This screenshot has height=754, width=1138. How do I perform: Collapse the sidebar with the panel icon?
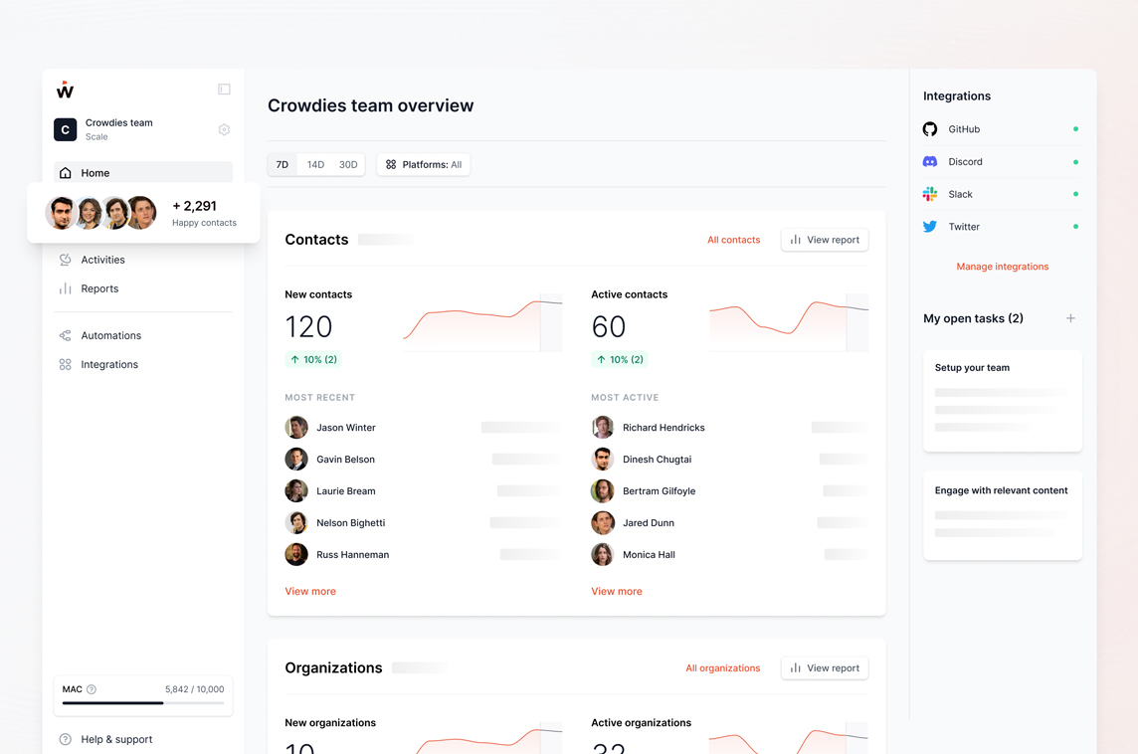tap(224, 90)
